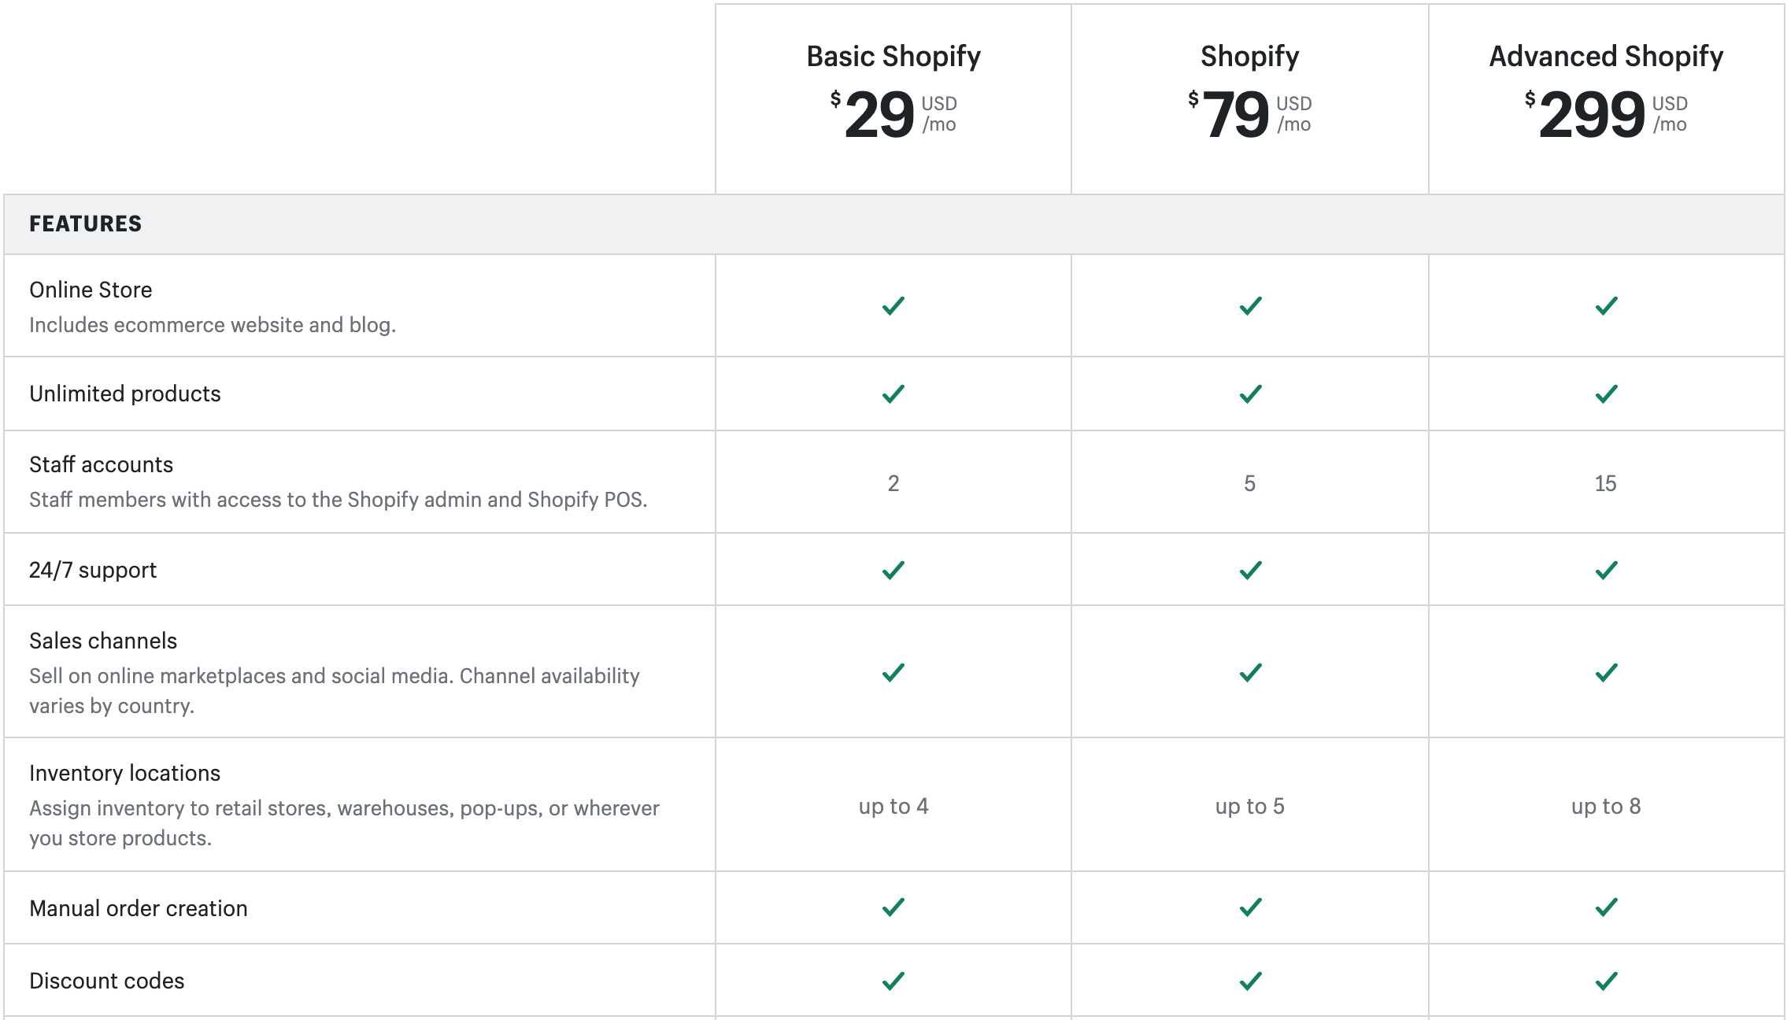
Task: Select the Advanced Shopify plan heading
Action: [x=1606, y=57]
